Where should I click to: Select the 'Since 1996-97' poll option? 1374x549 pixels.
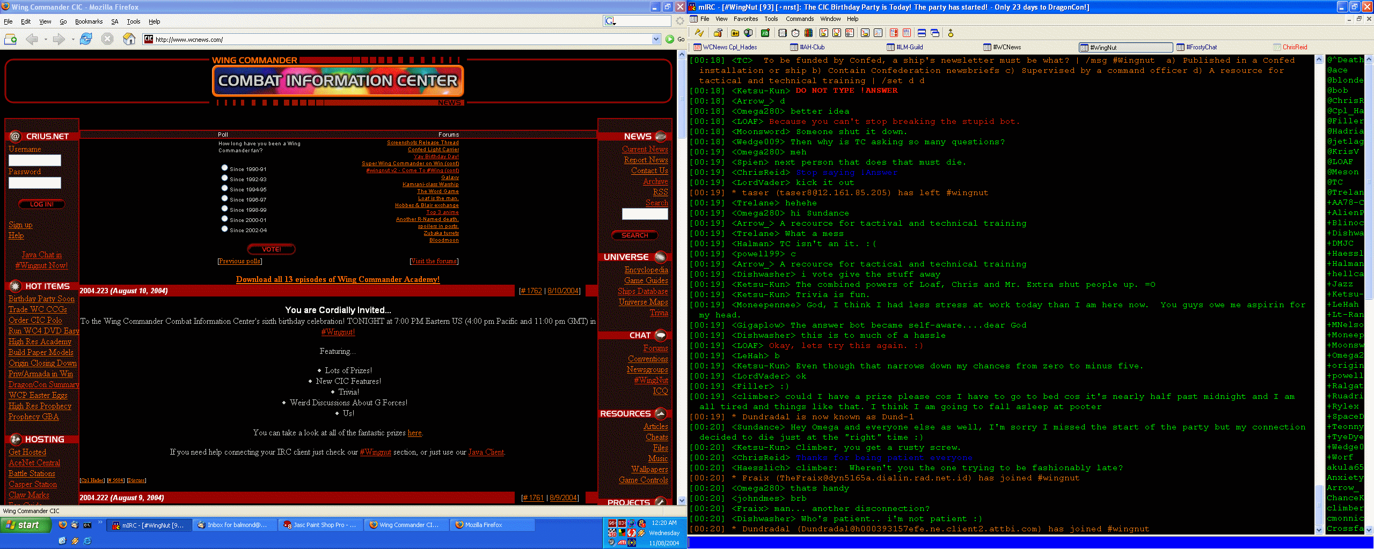point(224,198)
